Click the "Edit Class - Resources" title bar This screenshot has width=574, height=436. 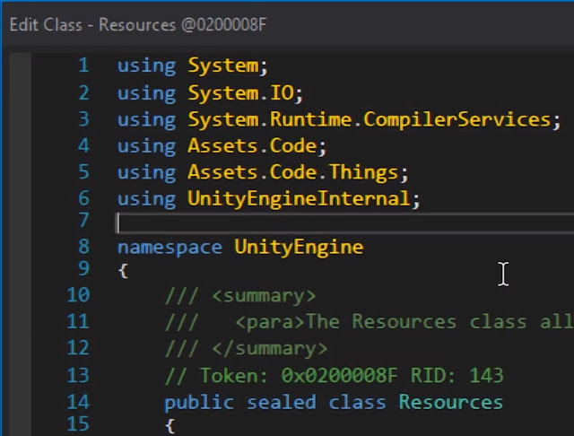(x=138, y=24)
